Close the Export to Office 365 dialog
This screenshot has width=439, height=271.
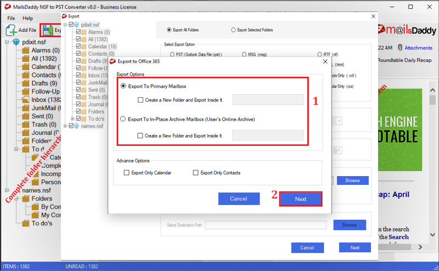[325, 61]
